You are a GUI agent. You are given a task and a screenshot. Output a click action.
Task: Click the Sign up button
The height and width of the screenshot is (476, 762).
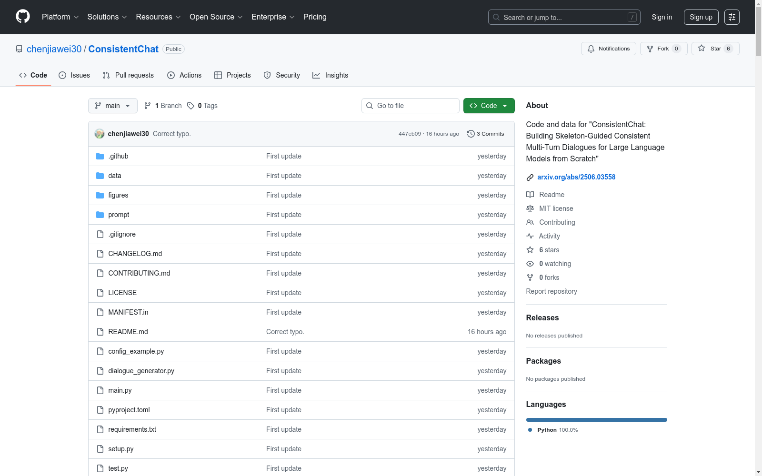701,17
